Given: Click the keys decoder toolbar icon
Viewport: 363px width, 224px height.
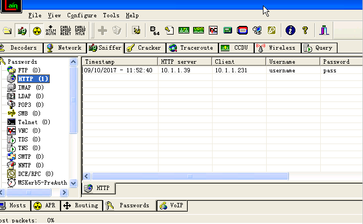Looking at the screenshot, I should [x=272, y=30].
